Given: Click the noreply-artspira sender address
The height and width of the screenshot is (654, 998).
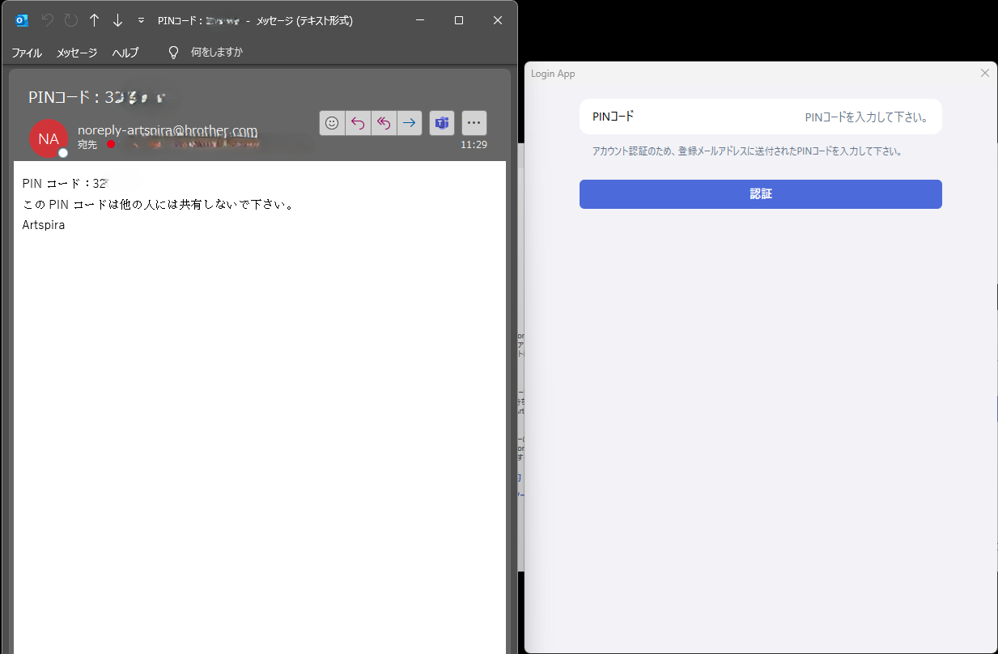Looking at the screenshot, I should 168,130.
